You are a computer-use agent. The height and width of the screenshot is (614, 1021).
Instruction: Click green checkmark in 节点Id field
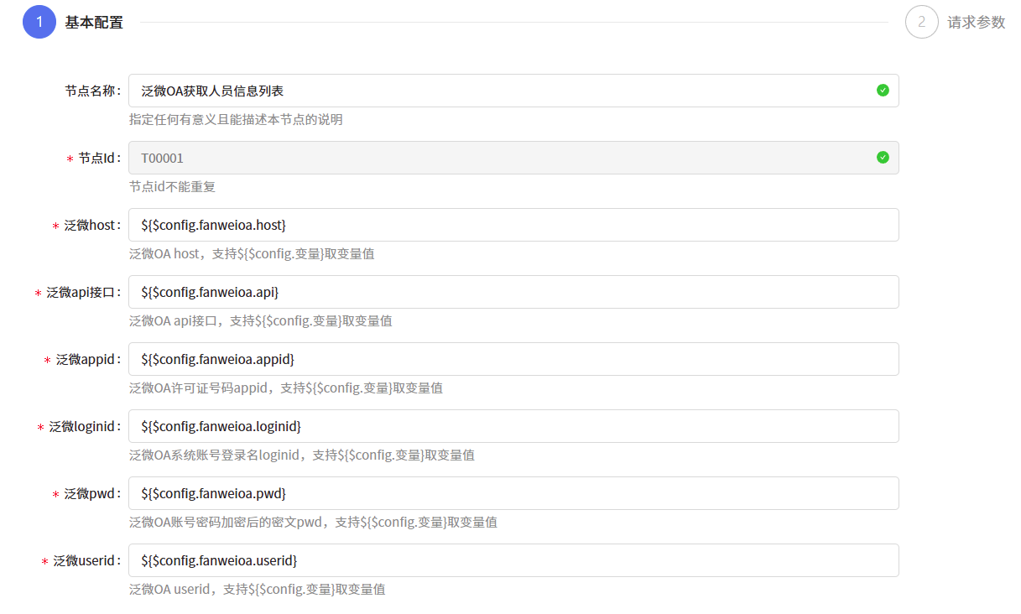(x=883, y=158)
